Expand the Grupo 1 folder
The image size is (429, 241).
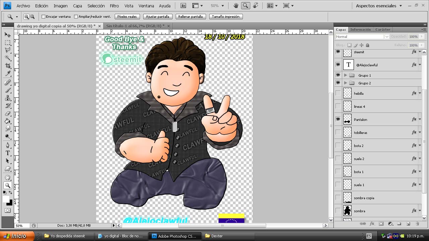pos(346,75)
